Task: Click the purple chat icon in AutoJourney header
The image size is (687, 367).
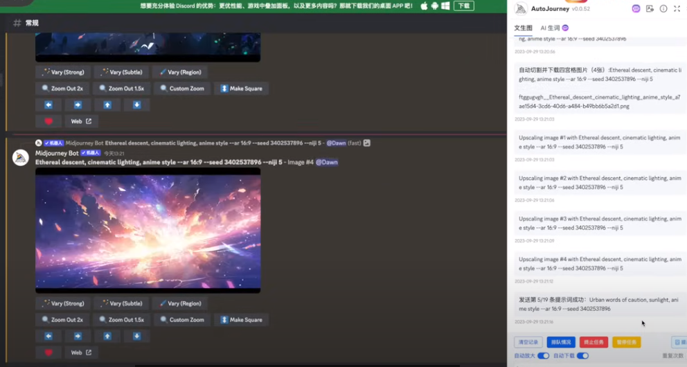Action: (636, 8)
